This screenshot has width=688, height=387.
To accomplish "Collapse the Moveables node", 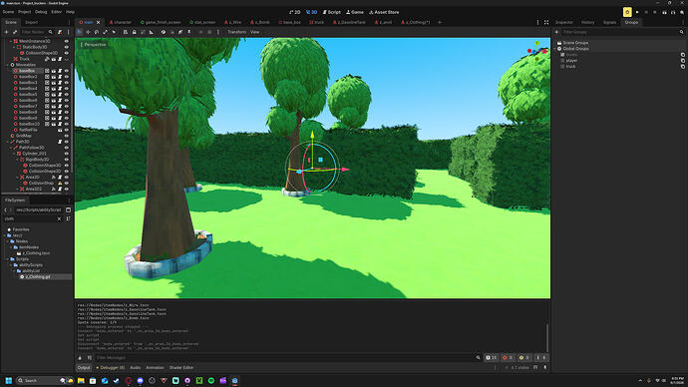I will (8, 65).
